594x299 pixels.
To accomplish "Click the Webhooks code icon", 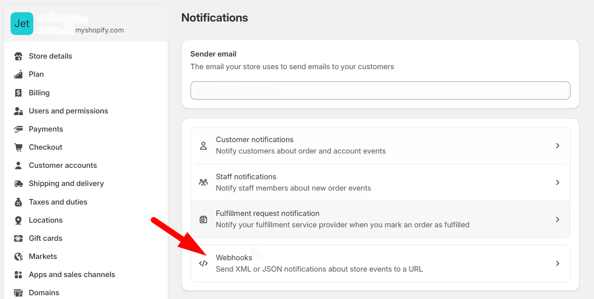I will coord(203,263).
